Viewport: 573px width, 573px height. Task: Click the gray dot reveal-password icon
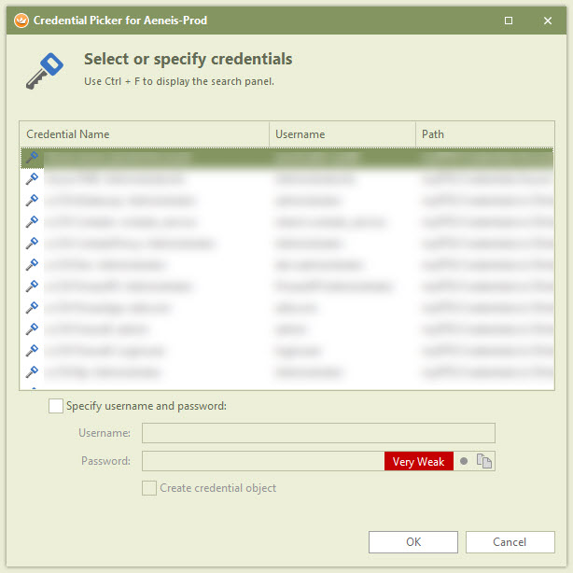pyautogui.click(x=464, y=461)
